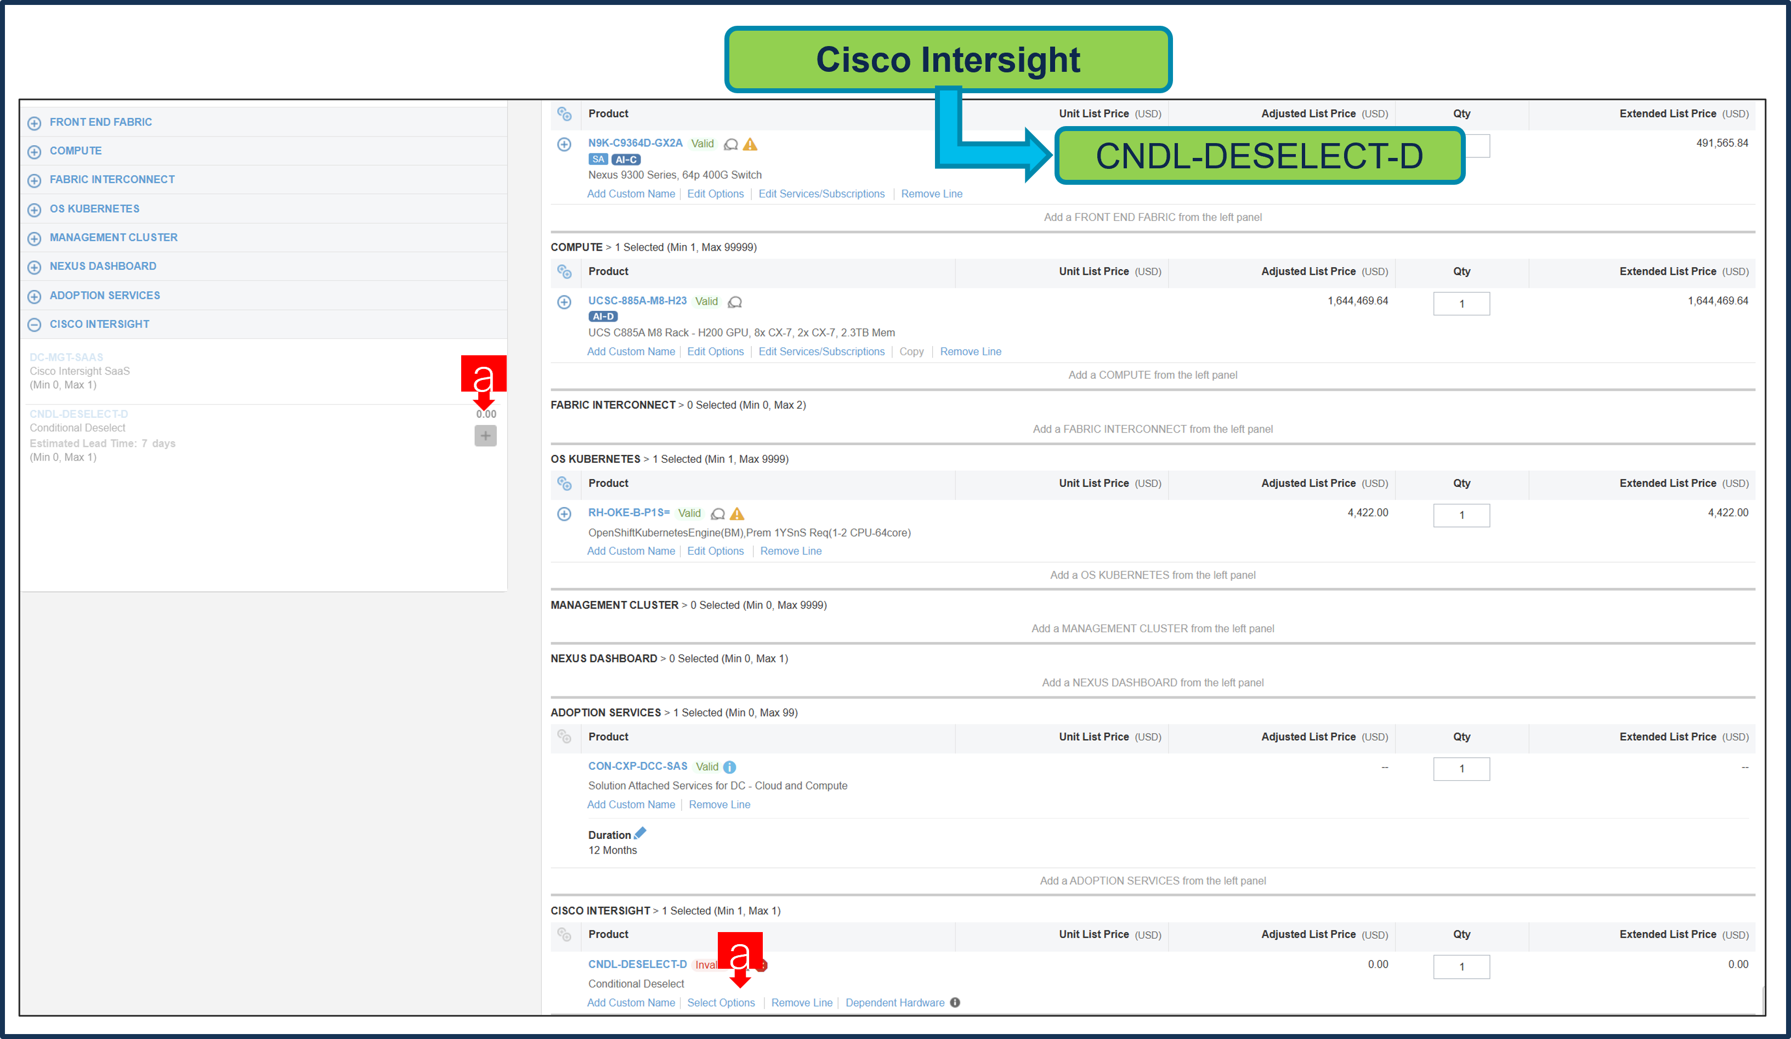The height and width of the screenshot is (1039, 1791).
Task: Click Qty field for RH-OKE-B-P1S=
Action: point(1461,516)
